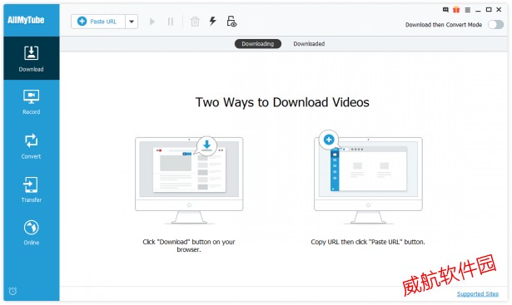Click the 'Two Ways to Download Videos' heading
This screenshot has width=512, height=305.
click(282, 102)
